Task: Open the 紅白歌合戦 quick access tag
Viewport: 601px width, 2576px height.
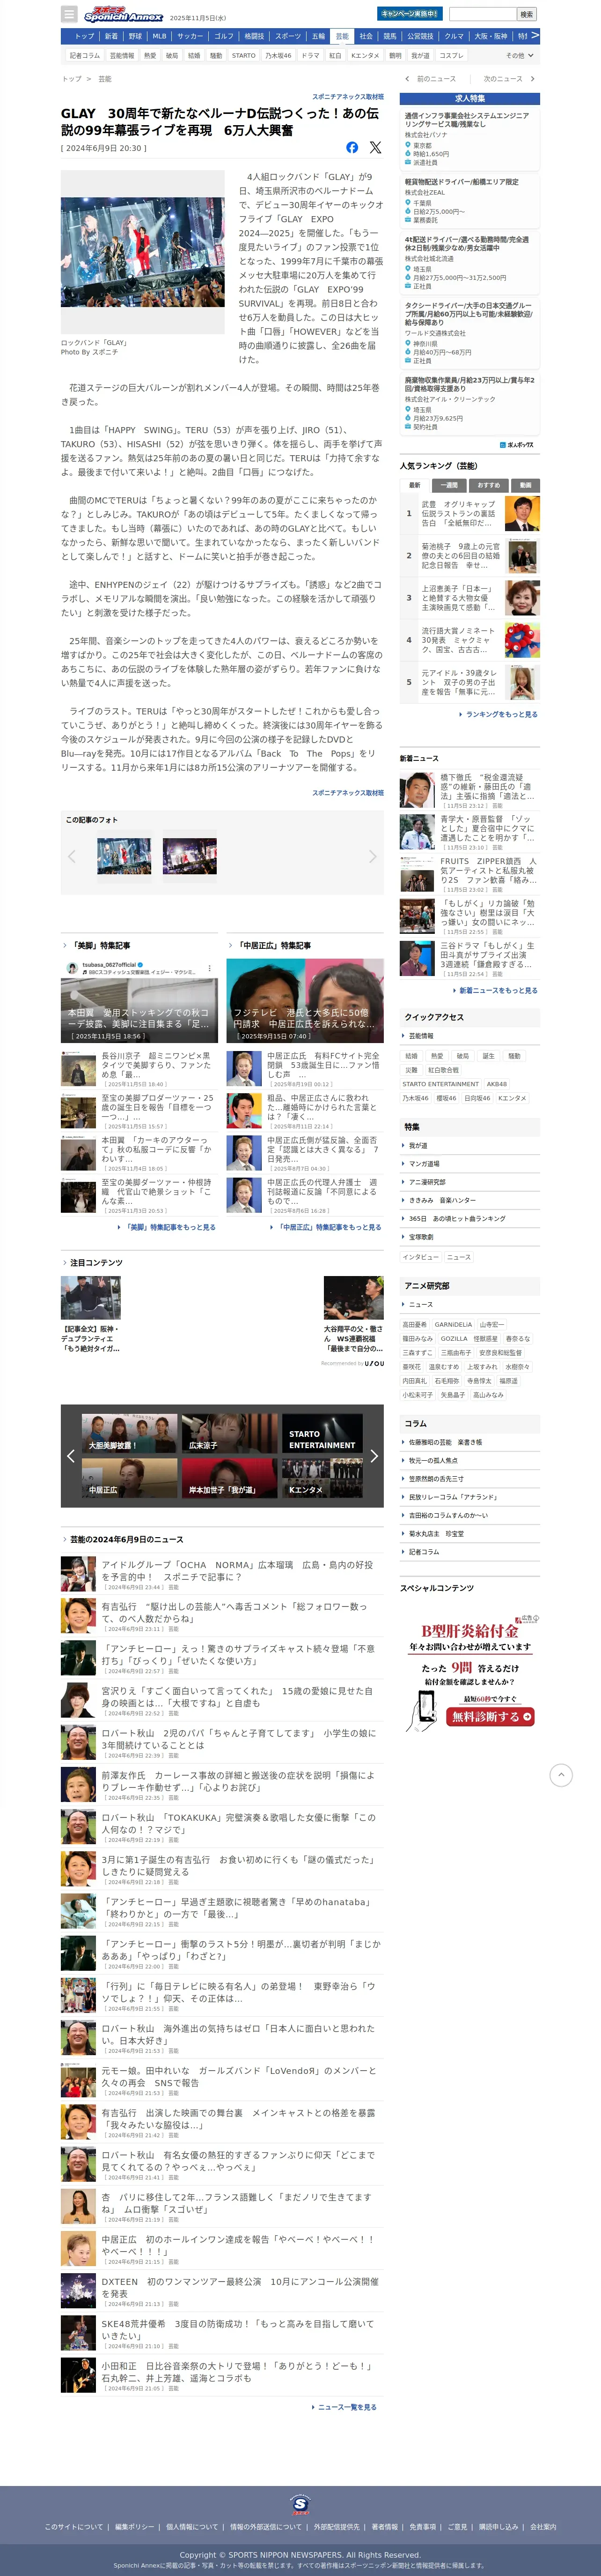Action: [443, 1069]
